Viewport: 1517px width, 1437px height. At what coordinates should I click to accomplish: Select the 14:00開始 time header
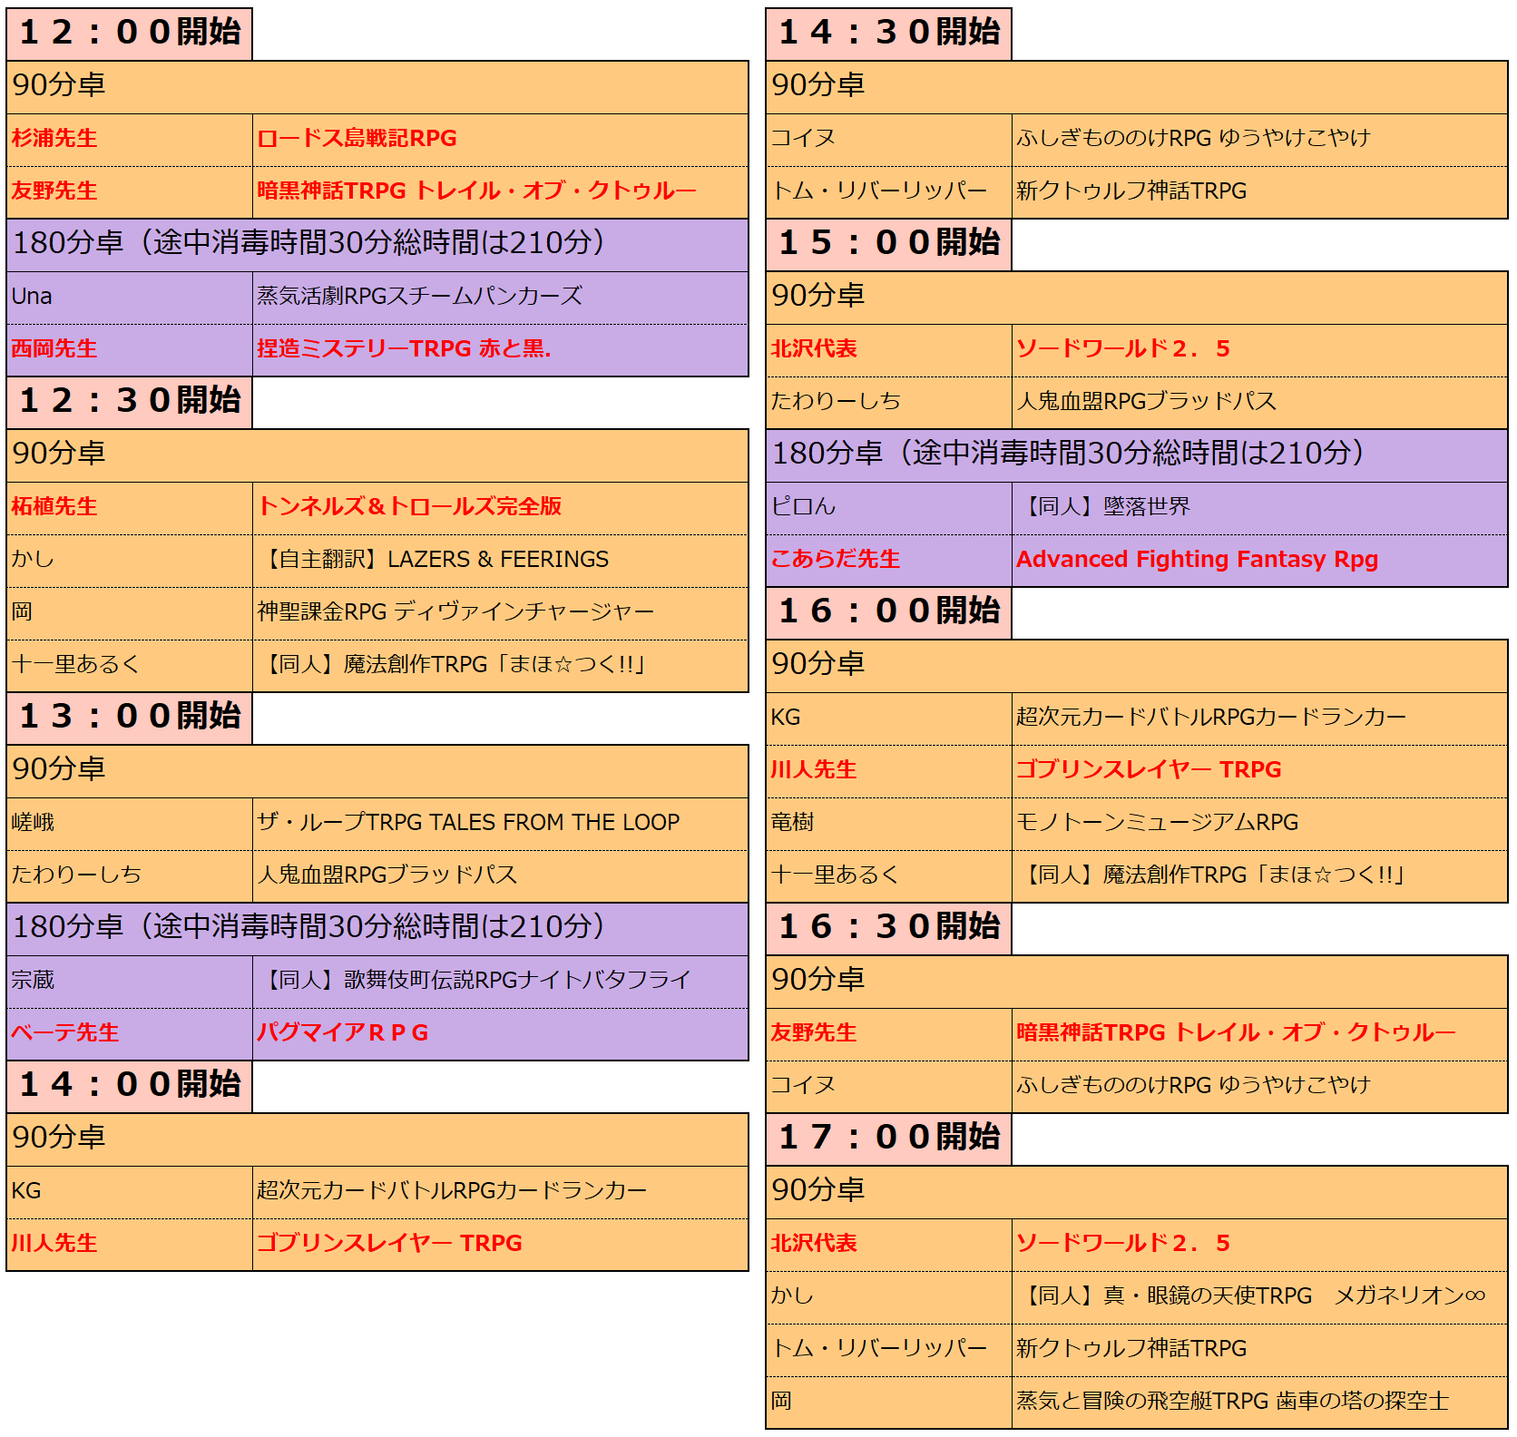point(130,1086)
